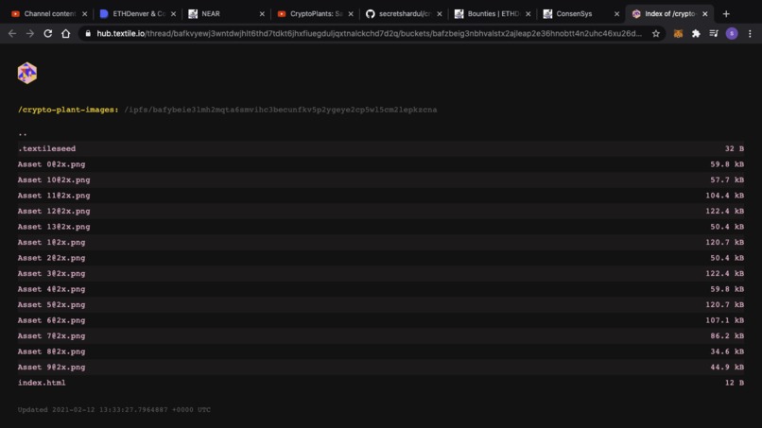This screenshot has height=428, width=762.
Task: Open Asset 1@2x.png
Action: [x=51, y=242]
